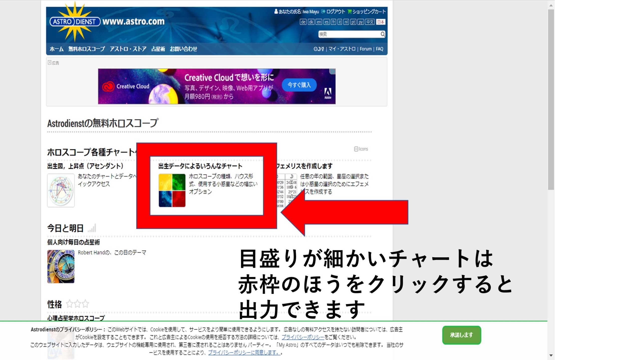Open the shopping cart (ショッピングカート)
This screenshot has width=641, height=360.
367,11
